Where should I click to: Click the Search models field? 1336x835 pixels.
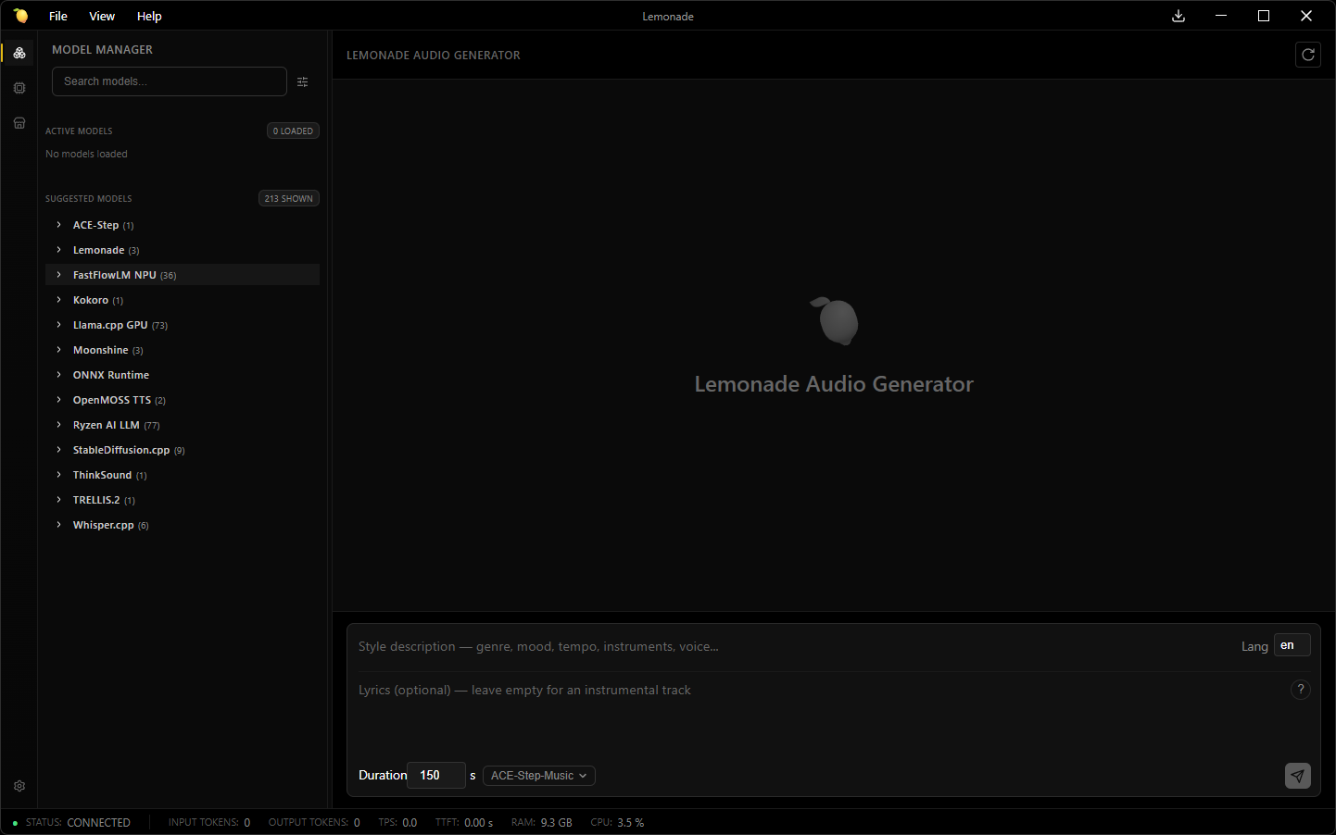pos(170,81)
